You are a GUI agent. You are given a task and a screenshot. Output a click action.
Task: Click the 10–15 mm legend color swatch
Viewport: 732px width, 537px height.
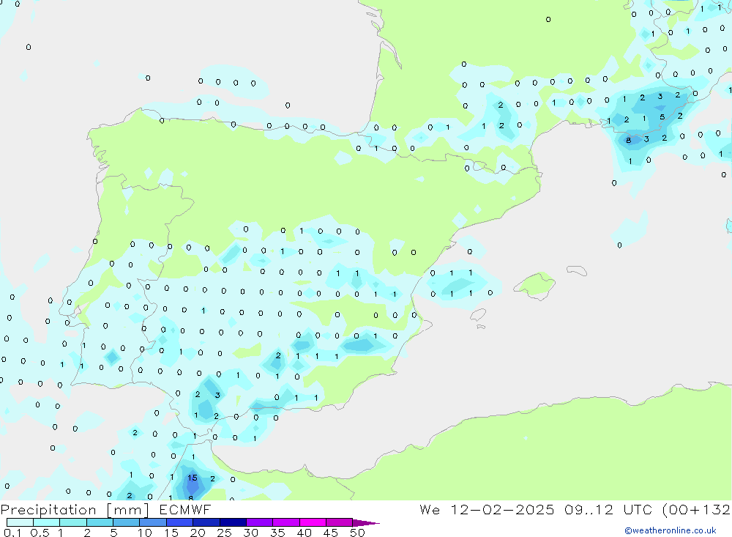tap(153, 522)
